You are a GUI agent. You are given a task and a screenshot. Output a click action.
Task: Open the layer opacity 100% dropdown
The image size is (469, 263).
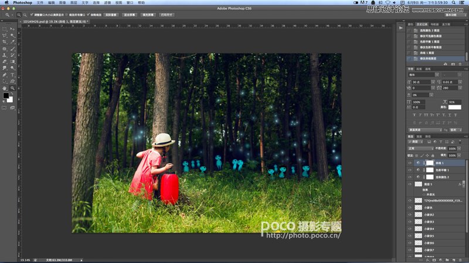coord(459,148)
